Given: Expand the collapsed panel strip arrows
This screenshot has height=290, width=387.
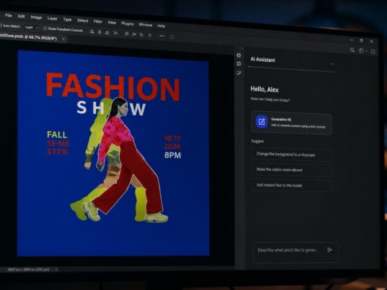Looking at the screenshot, I should tap(242, 48).
